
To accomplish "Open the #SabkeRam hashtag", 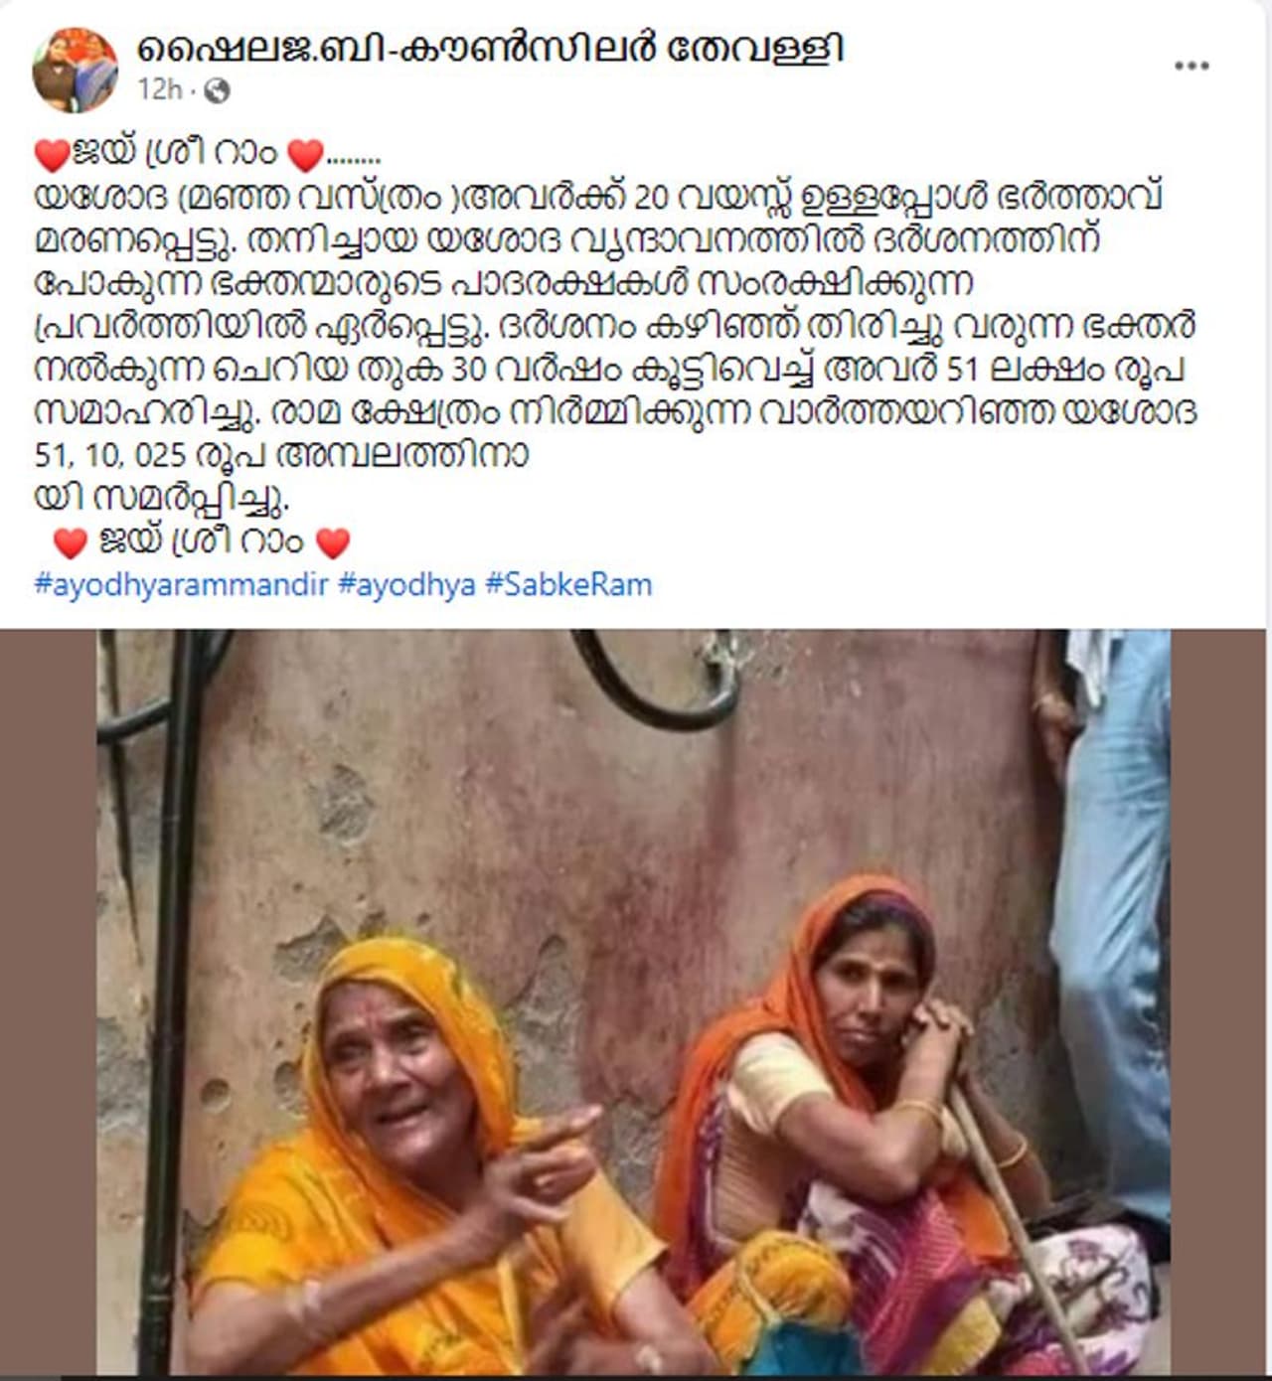I will pos(569,584).
